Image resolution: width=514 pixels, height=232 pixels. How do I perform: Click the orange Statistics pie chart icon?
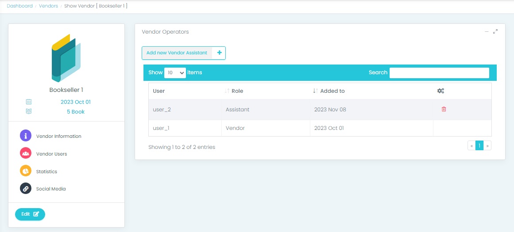(x=26, y=171)
